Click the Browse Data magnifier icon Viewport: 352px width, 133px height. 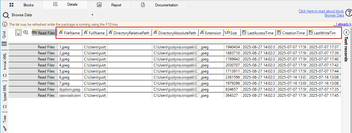pyautogui.click(x=6, y=15)
